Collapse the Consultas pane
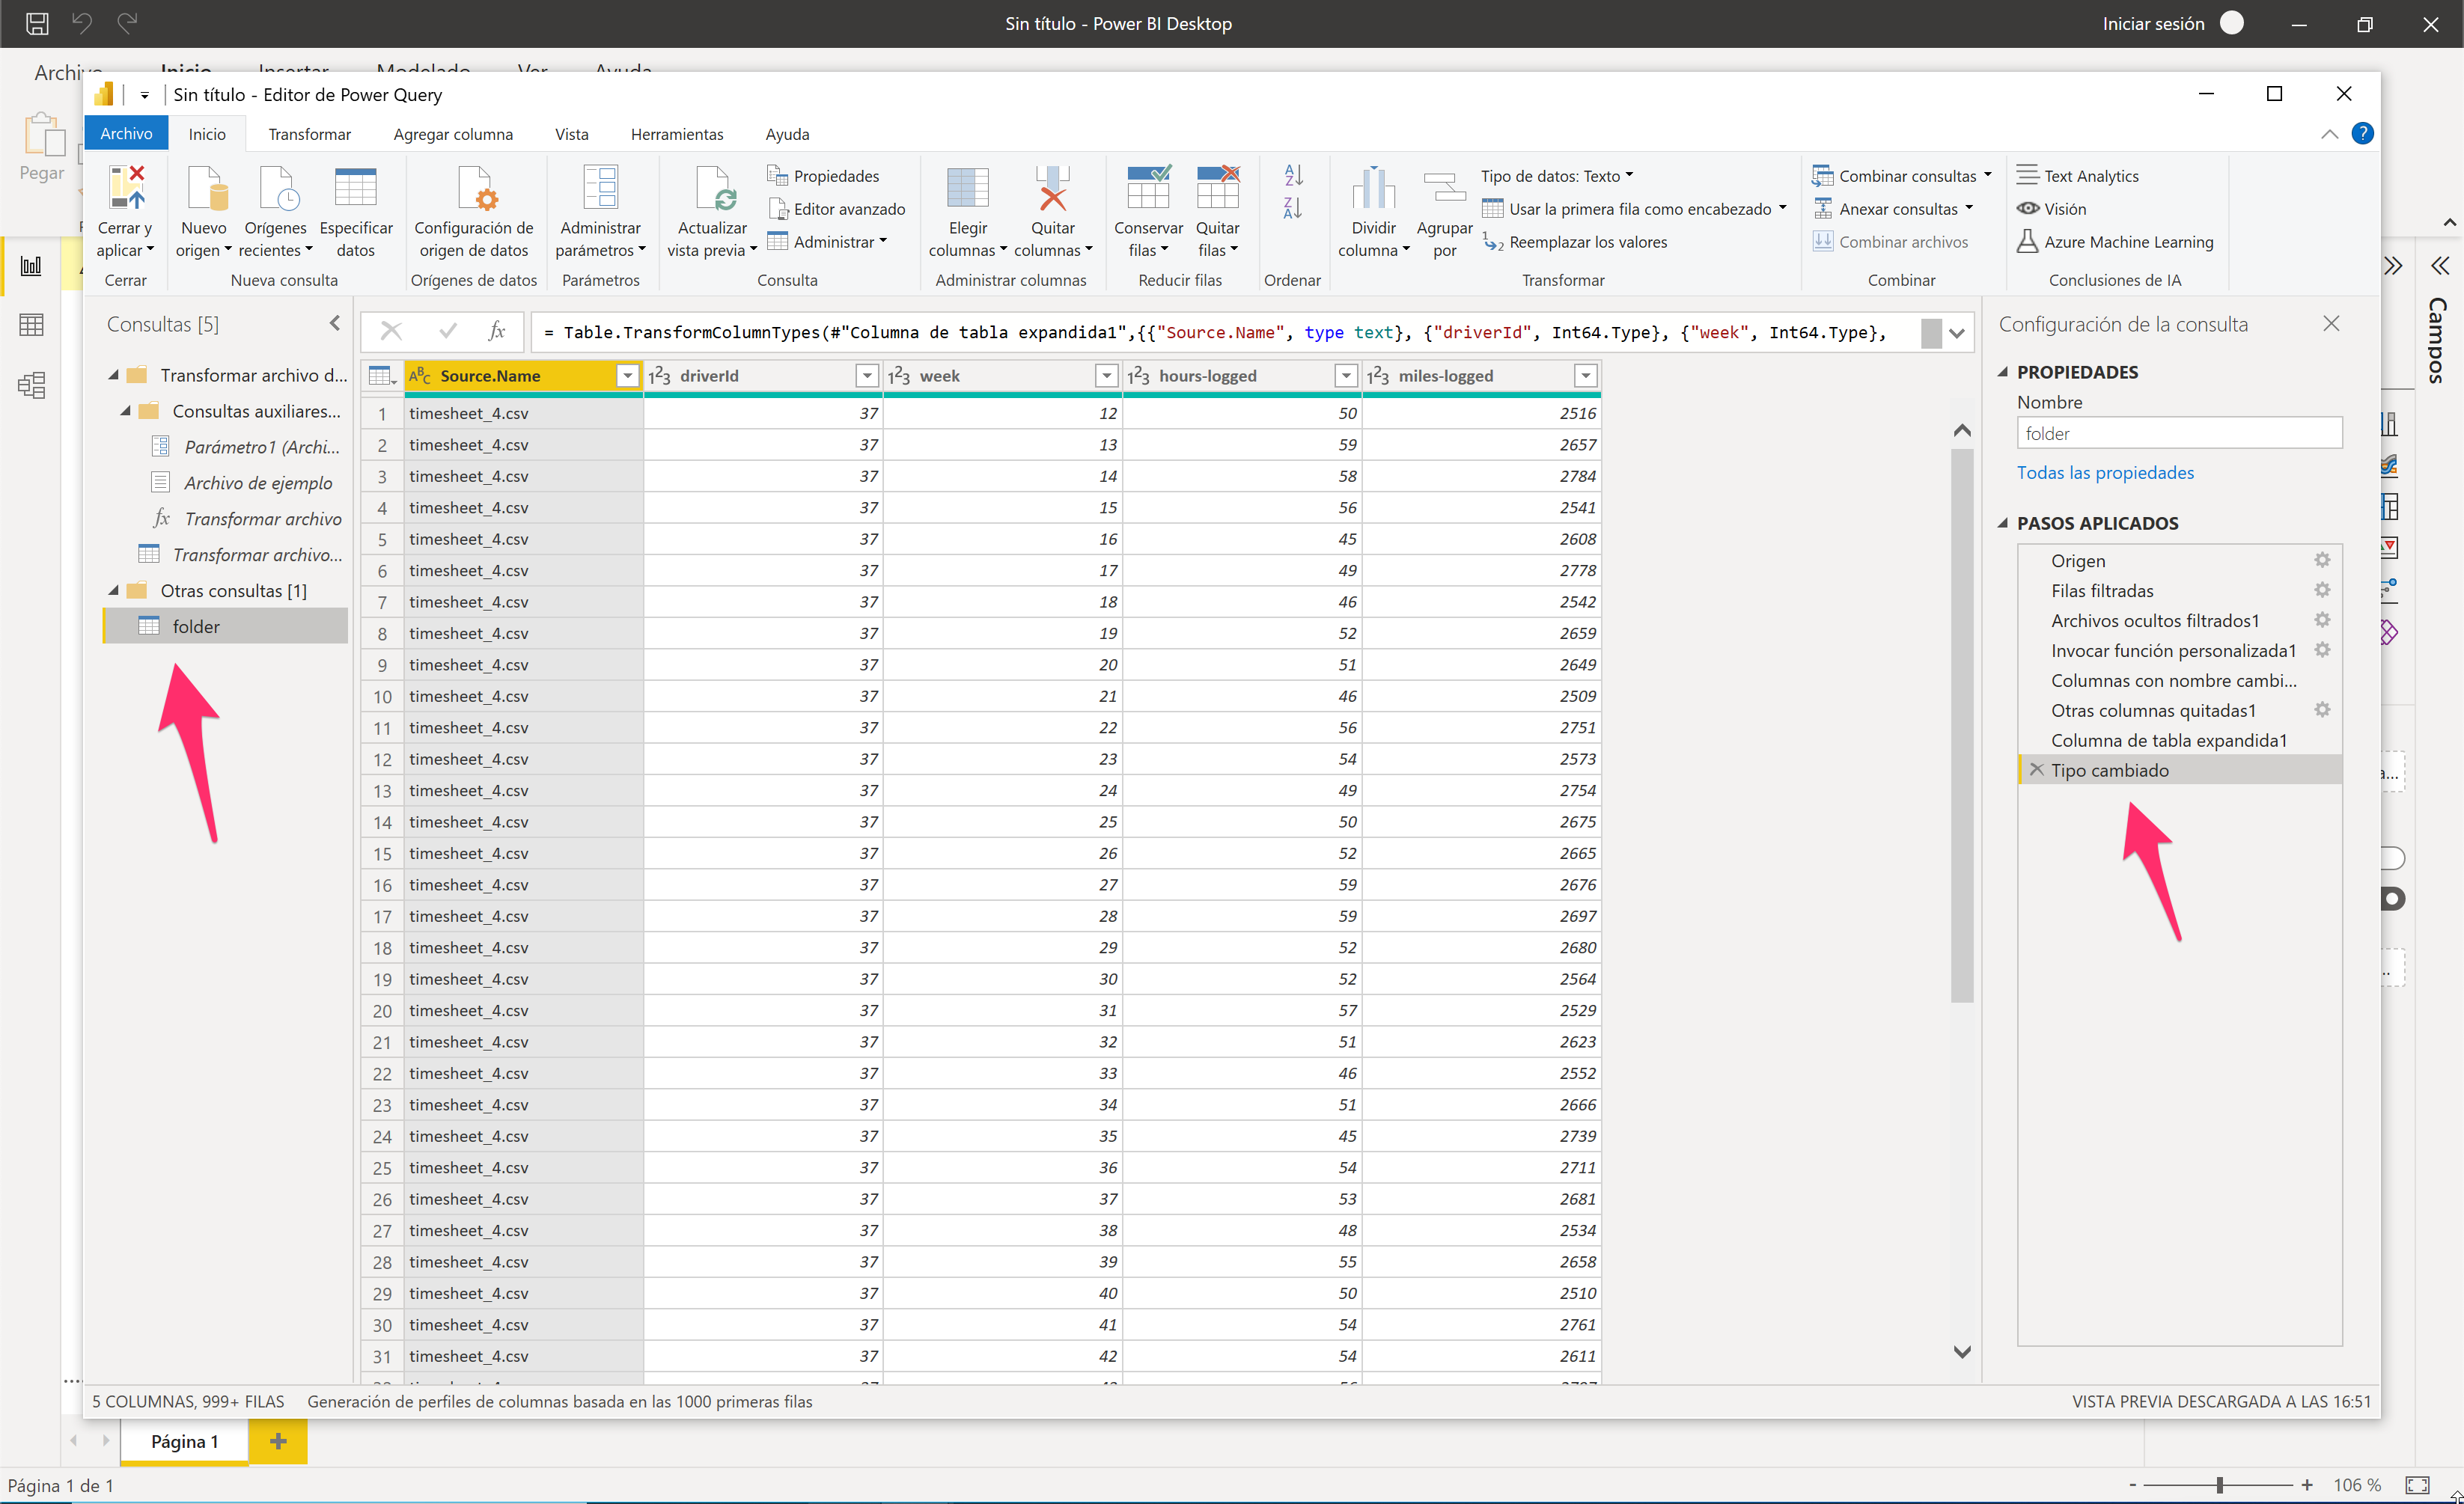This screenshot has height=1504, width=2464. click(x=335, y=324)
